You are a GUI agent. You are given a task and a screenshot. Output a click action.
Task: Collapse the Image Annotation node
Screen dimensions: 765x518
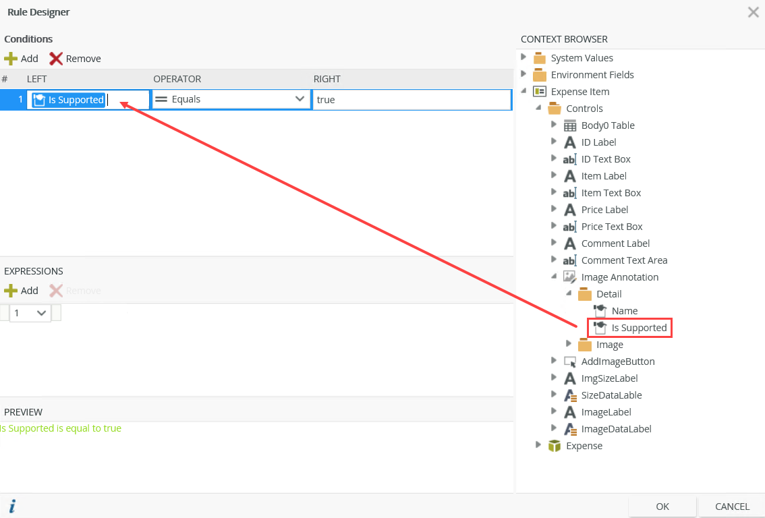pos(554,276)
